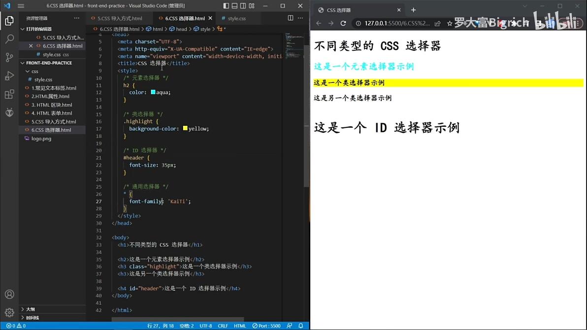Change file encoding UTF-8
Viewport: 587px width, 330px height.
point(205,326)
